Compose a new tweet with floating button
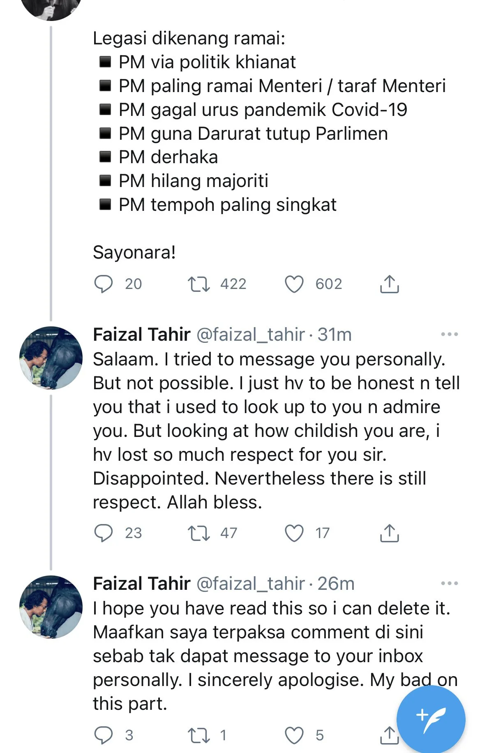Viewport: 480px width, 753px height. pyautogui.click(x=431, y=719)
